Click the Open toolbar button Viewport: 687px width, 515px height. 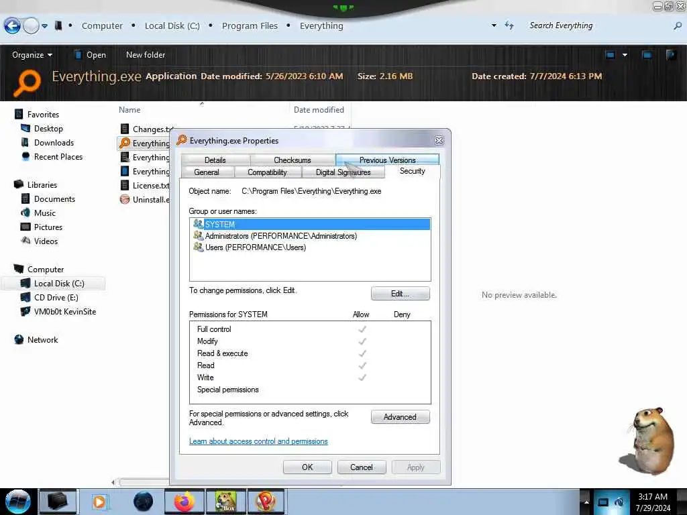(x=91, y=55)
